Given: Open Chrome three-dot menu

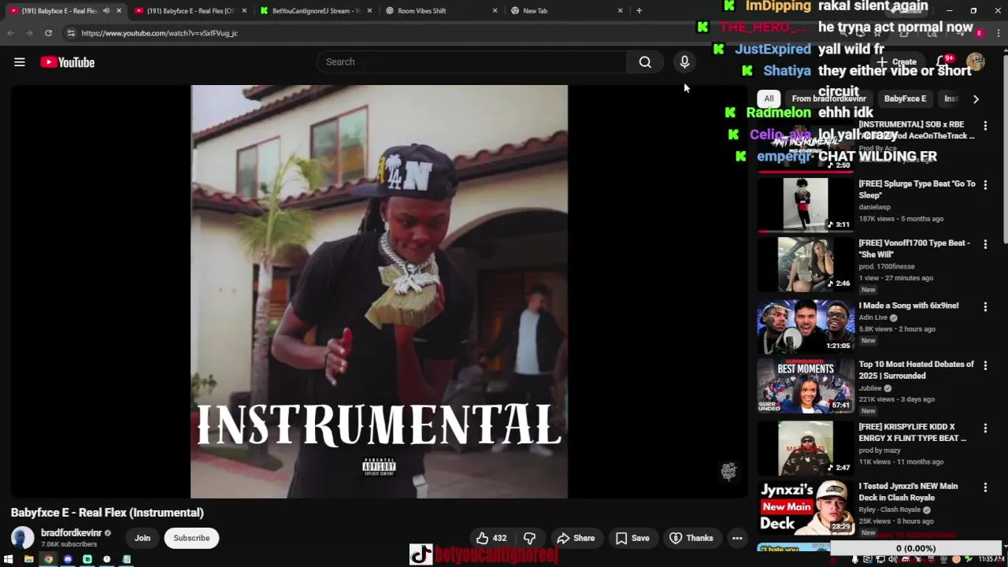Looking at the screenshot, I should [997, 33].
